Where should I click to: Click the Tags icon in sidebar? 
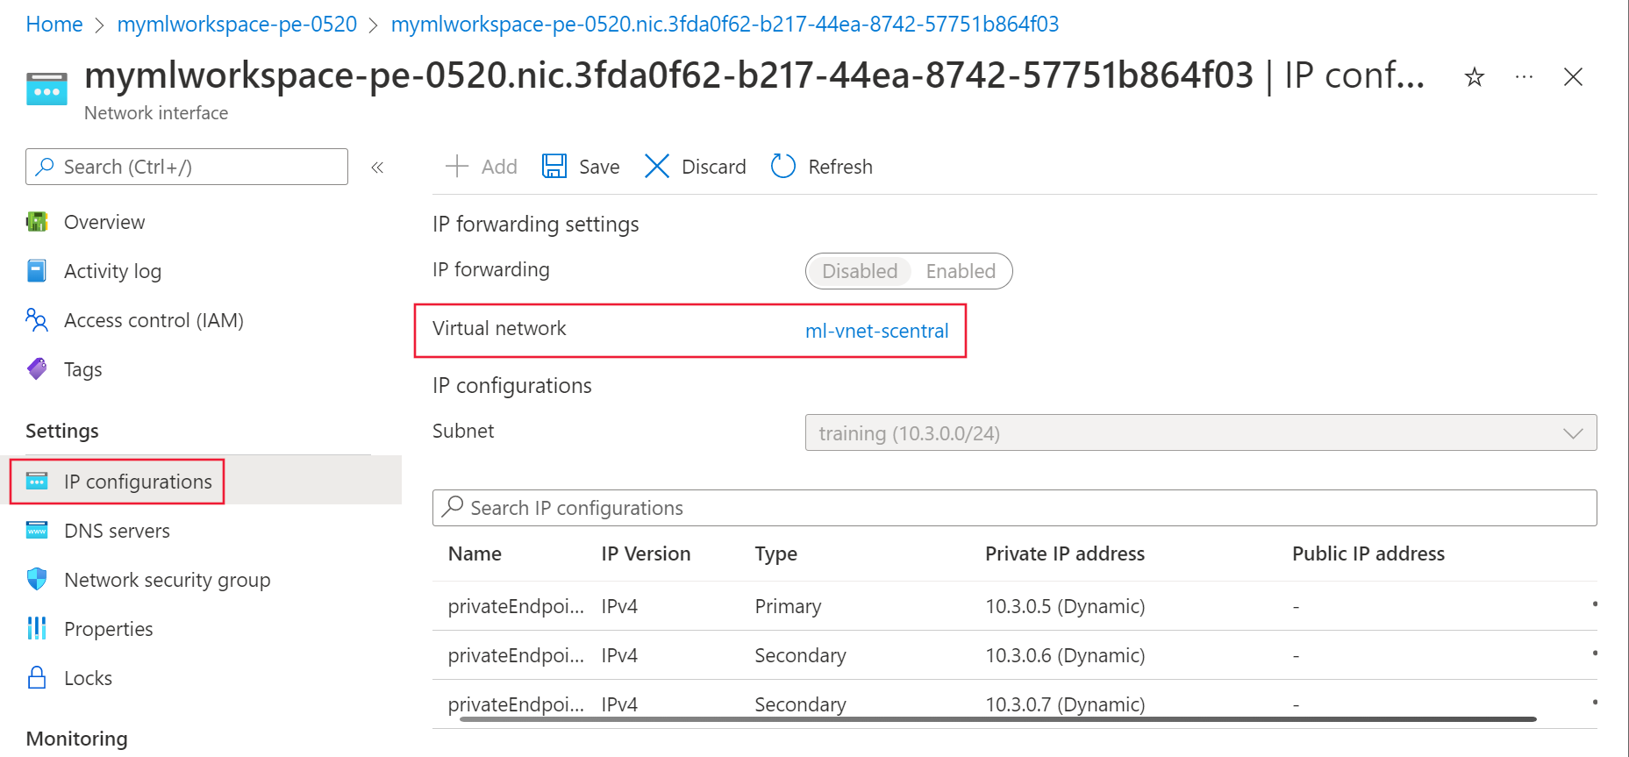pos(37,369)
